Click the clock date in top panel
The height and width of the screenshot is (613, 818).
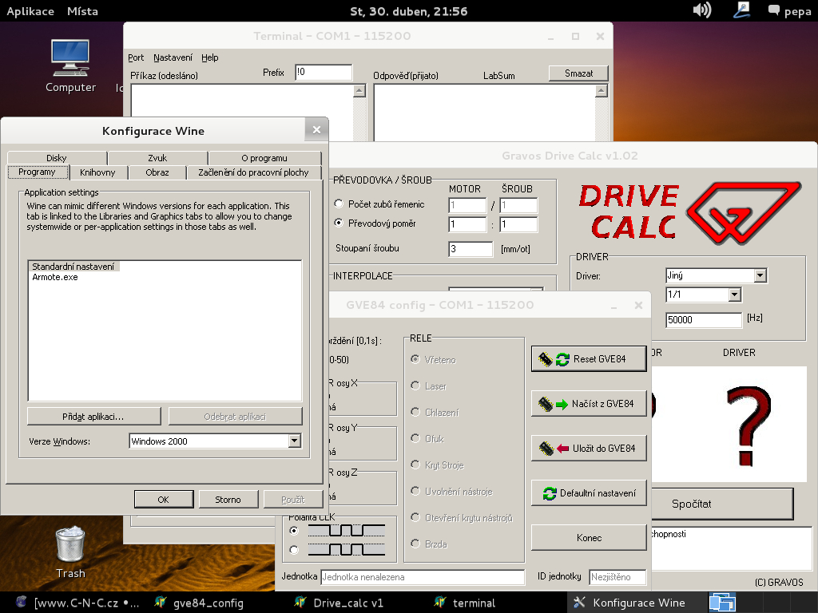click(408, 11)
